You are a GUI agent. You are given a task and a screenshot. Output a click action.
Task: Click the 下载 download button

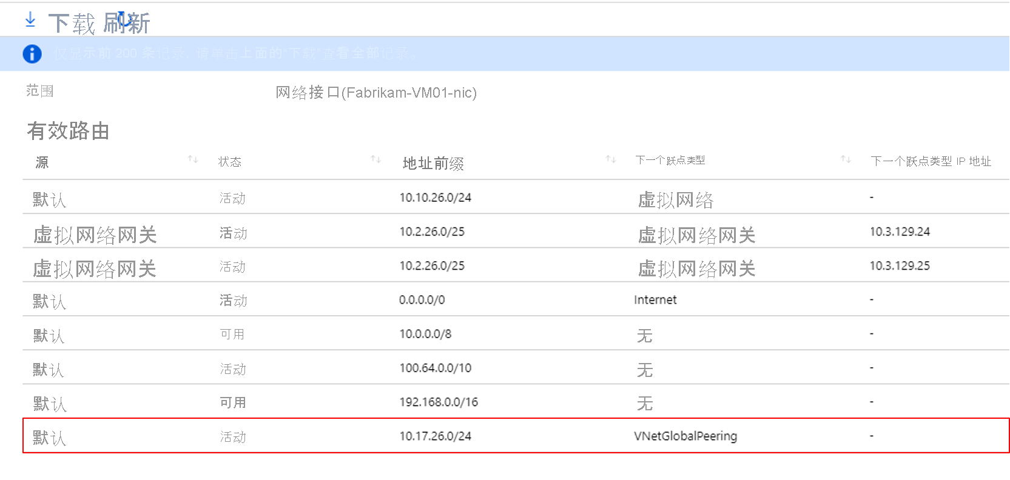click(x=72, y=24)
